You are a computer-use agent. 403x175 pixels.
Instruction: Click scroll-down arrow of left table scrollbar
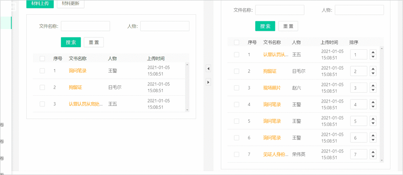[x=187, y=110]
